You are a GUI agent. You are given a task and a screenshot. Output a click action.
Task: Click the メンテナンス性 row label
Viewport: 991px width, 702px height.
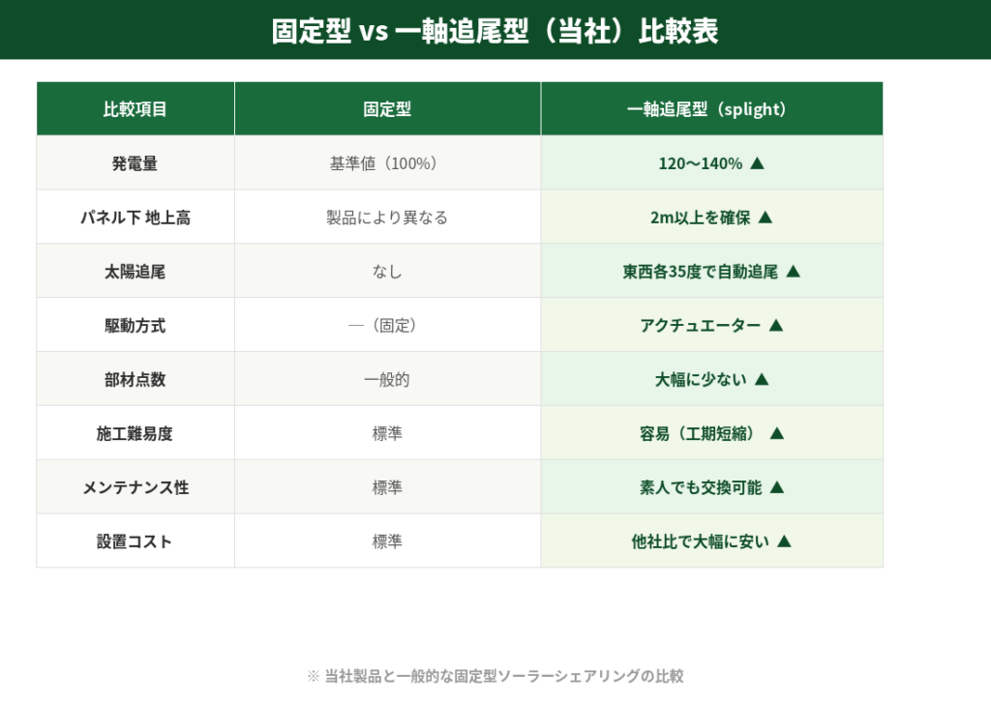[135, 488]
